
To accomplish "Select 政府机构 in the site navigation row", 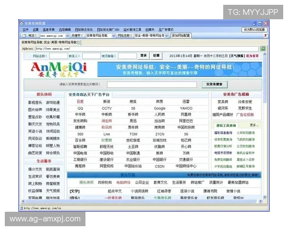I will [105, 182].
